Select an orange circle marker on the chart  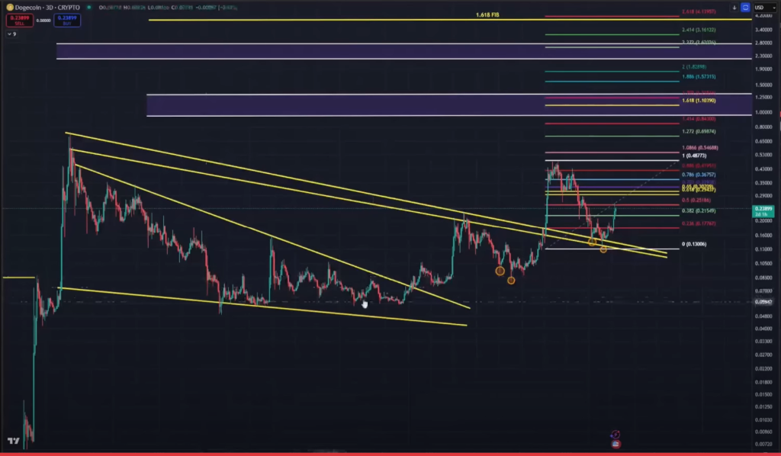[x=500, y=269]
